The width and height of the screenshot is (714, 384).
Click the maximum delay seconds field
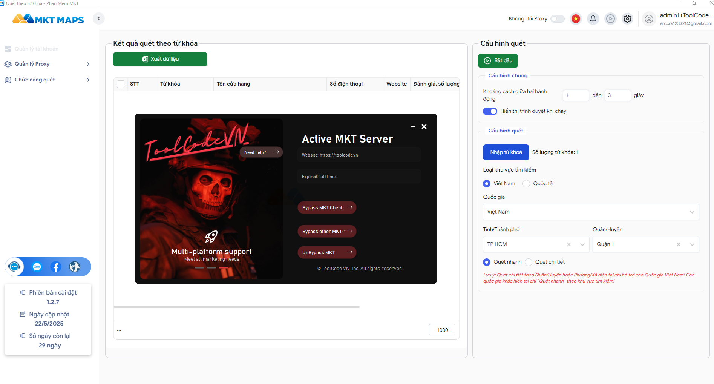coord(617,95)
